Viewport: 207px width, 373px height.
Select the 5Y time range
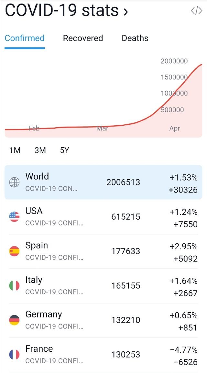[64, 150]
